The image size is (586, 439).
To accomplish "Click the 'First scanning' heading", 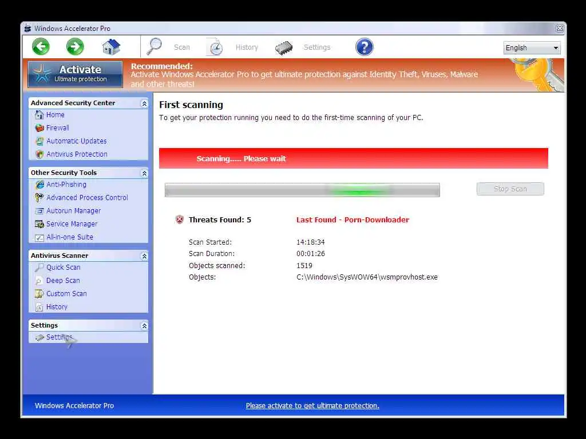I will click(191, 105).
